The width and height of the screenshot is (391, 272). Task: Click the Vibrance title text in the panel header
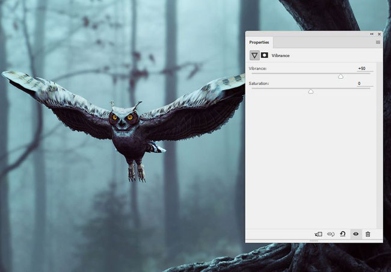(x=280, y=55)
